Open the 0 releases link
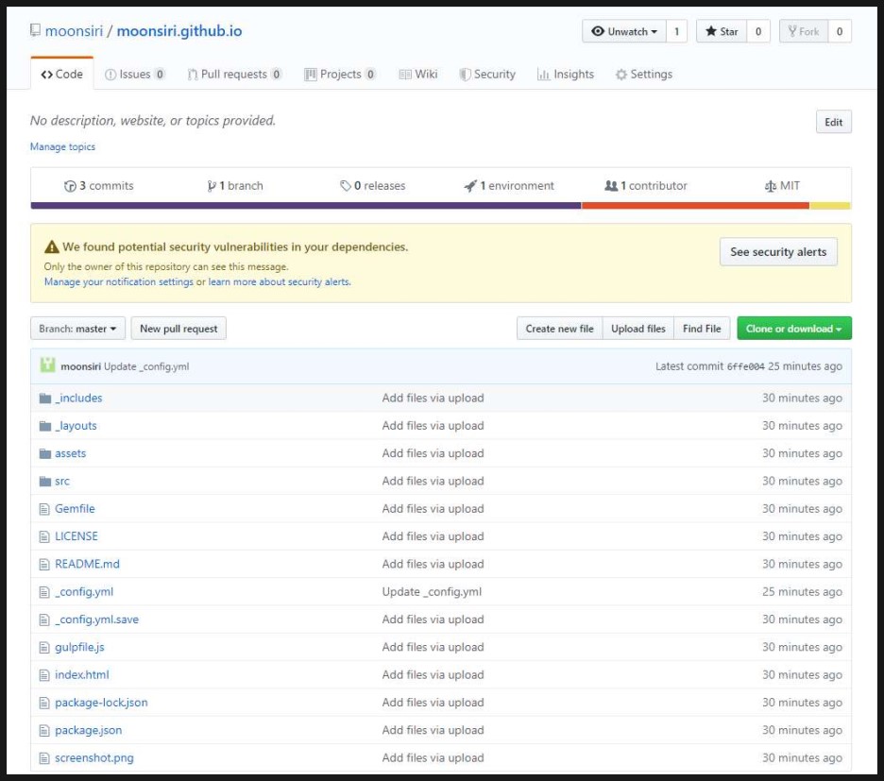This screenshot has height=781, width=884. [x=373, y=186]
